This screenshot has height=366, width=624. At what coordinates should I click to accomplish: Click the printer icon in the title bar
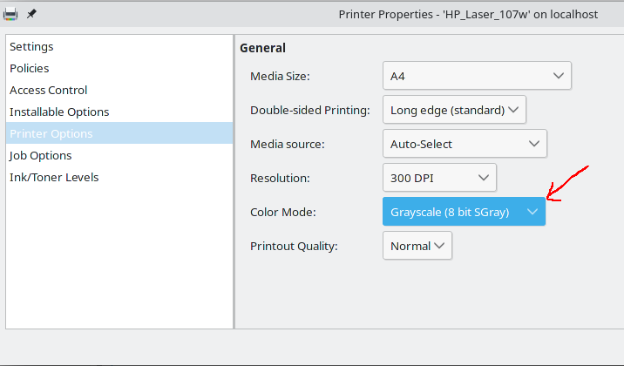[10, 14]
